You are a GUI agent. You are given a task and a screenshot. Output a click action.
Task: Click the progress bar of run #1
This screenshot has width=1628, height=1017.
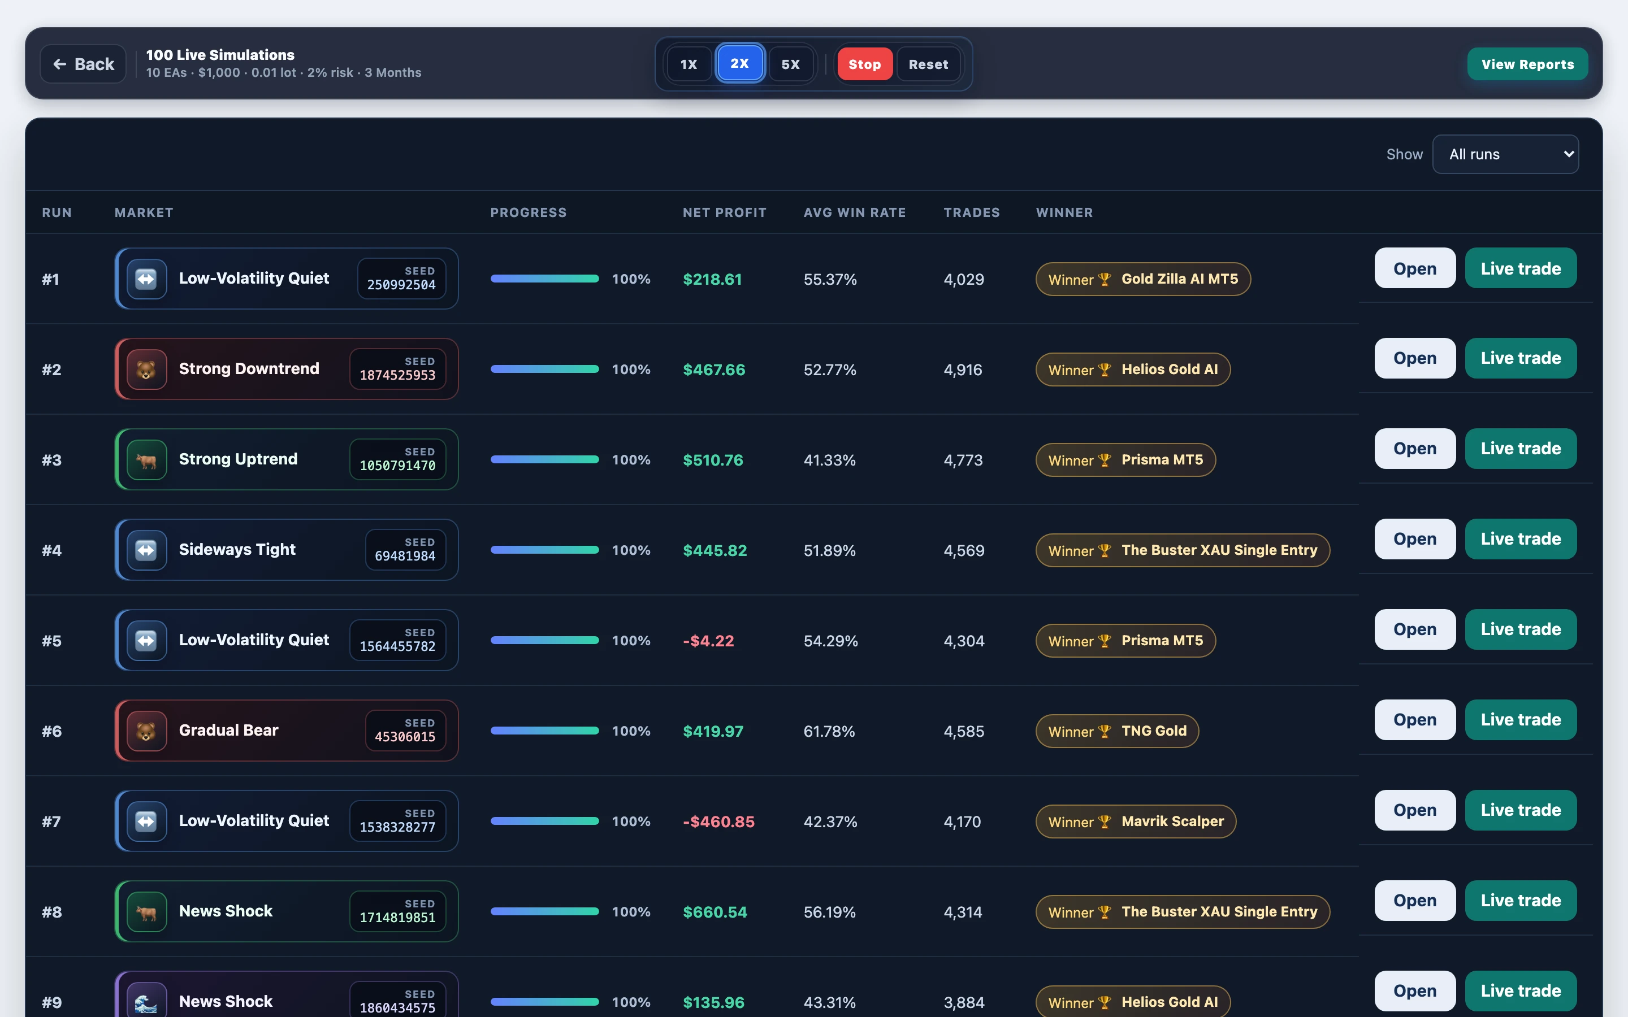pyautogui.click(x=545, y=279)
